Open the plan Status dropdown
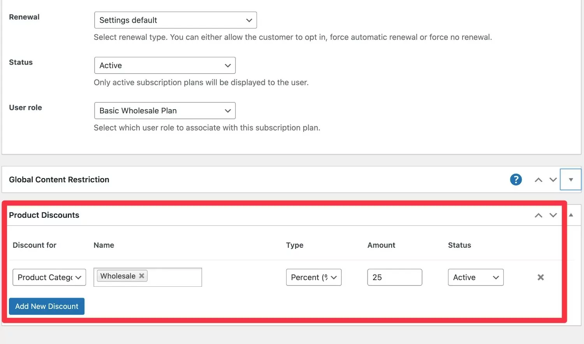The width and height of the screenshot is (584, 344). 165,65
